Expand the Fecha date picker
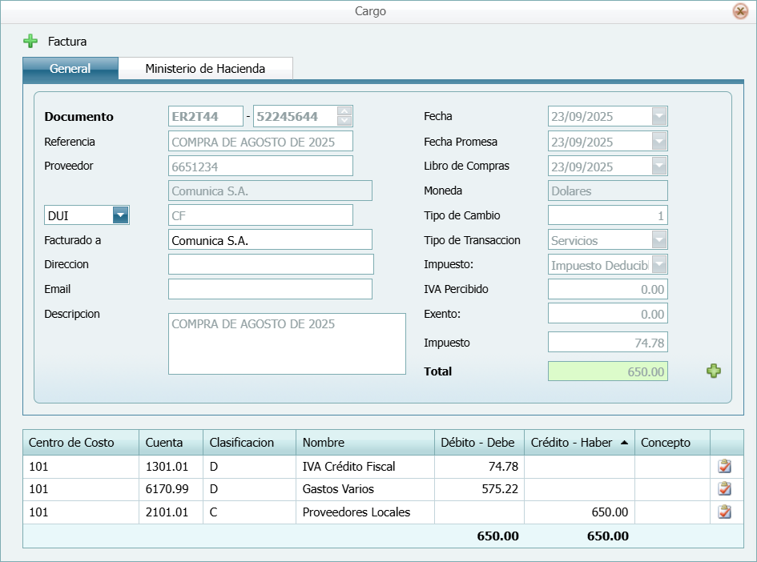This screenshot has width=757, height=562. click(x=658, y=117)
